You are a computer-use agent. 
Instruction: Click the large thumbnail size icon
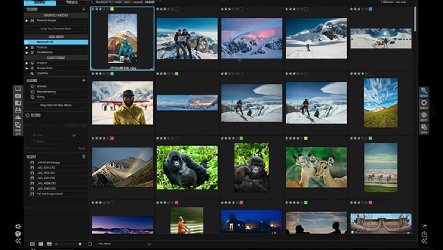click(x=90, y=244)
